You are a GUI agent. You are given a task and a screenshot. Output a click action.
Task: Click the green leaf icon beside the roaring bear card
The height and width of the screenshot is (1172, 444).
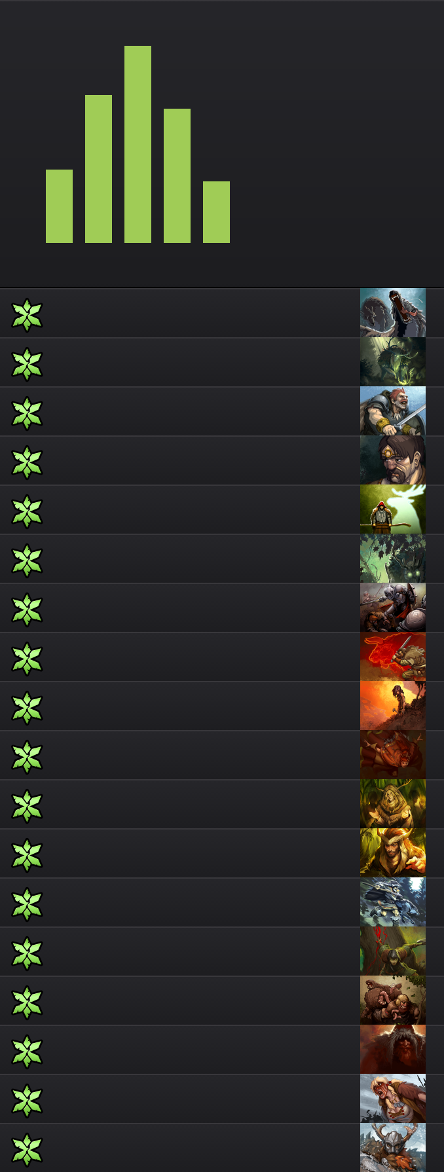27,315
